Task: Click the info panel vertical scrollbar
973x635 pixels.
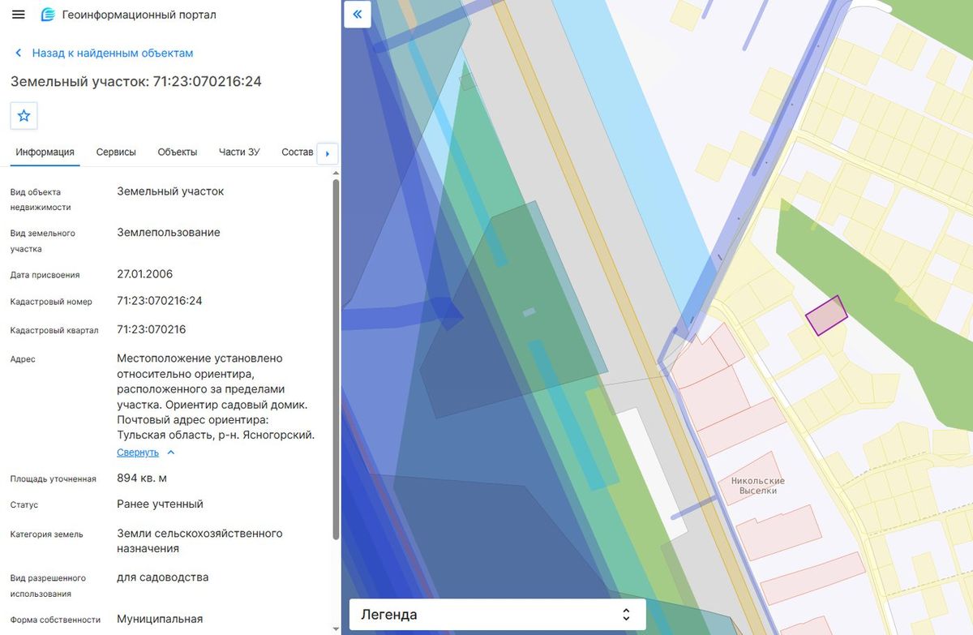Action: coord(336,359)
